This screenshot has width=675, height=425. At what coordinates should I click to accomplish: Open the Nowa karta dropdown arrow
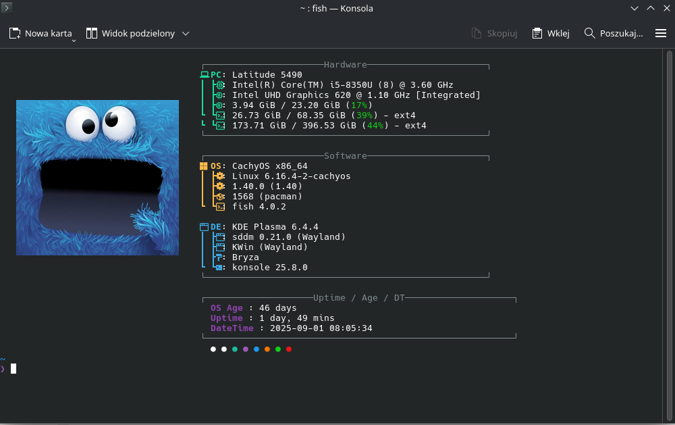[74, 40]
